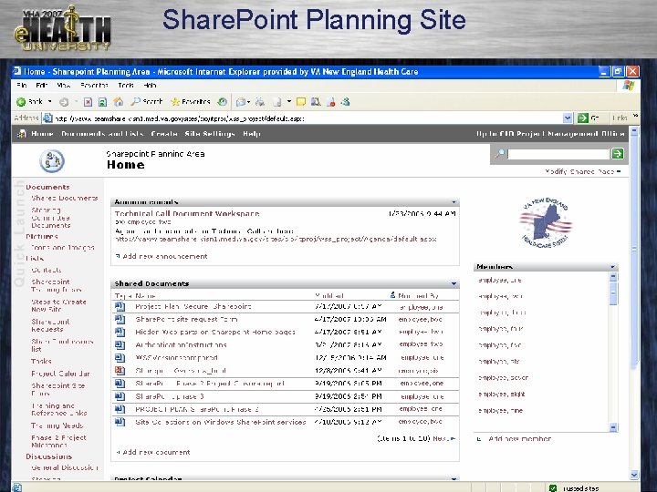The height and width of the screenshot is (492, 657).
Task: Open the Help menu in menu bar
Action: tap(150, 86)
